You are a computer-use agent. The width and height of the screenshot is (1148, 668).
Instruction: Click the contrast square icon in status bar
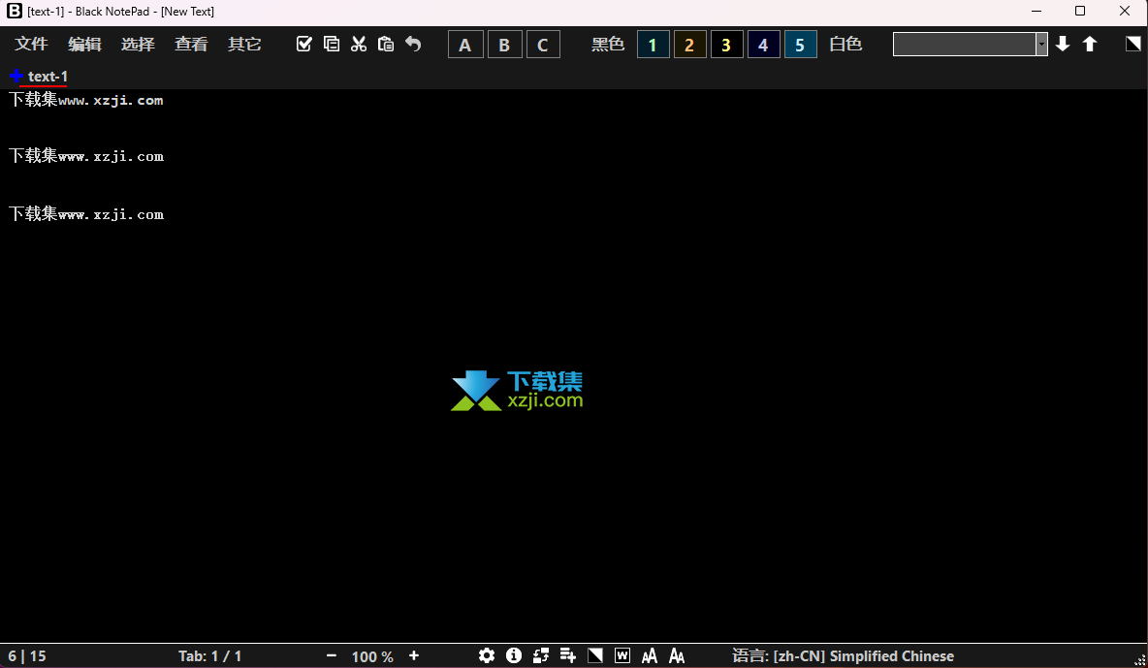[595, 655]
